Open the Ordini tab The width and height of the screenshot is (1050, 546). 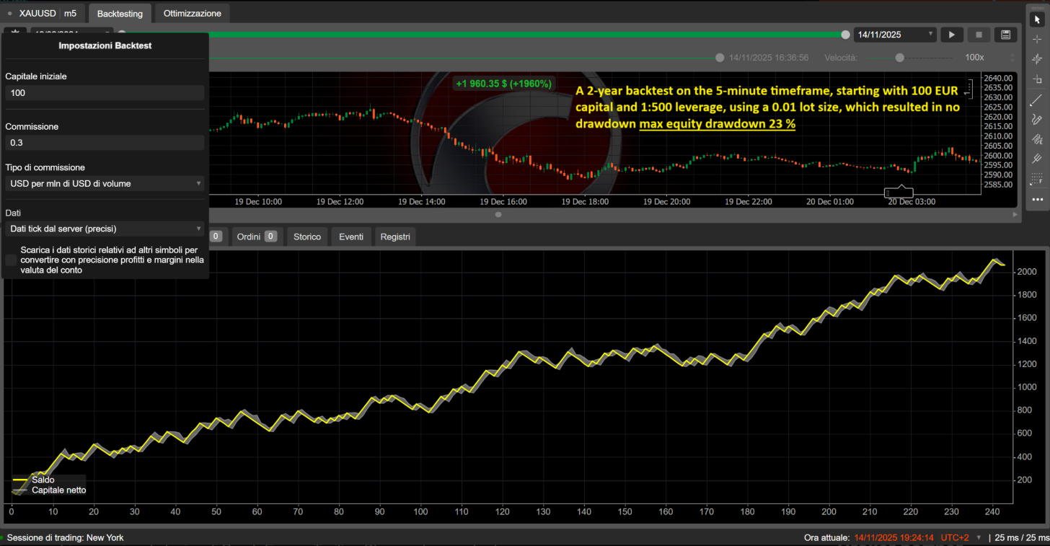pyautogui.click(x=257, y=237)
